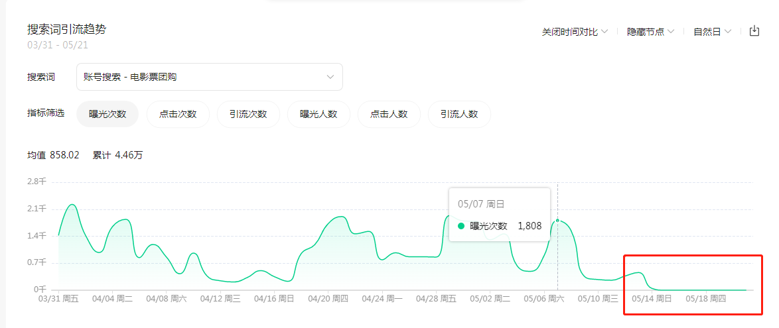Click the 04/16 周日 axis label
The width and height of the screenshot is (779, 328).
(x=274, y=300)
